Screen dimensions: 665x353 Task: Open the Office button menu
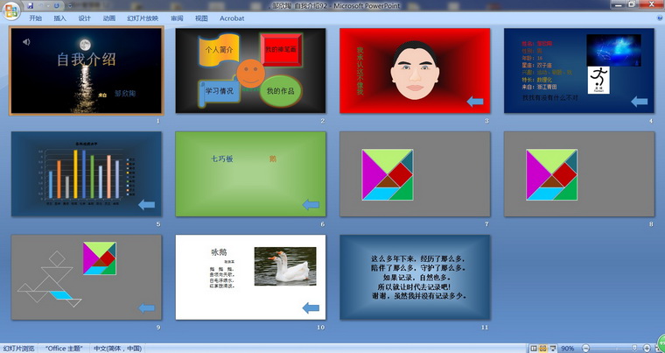[x=10, y=9]
